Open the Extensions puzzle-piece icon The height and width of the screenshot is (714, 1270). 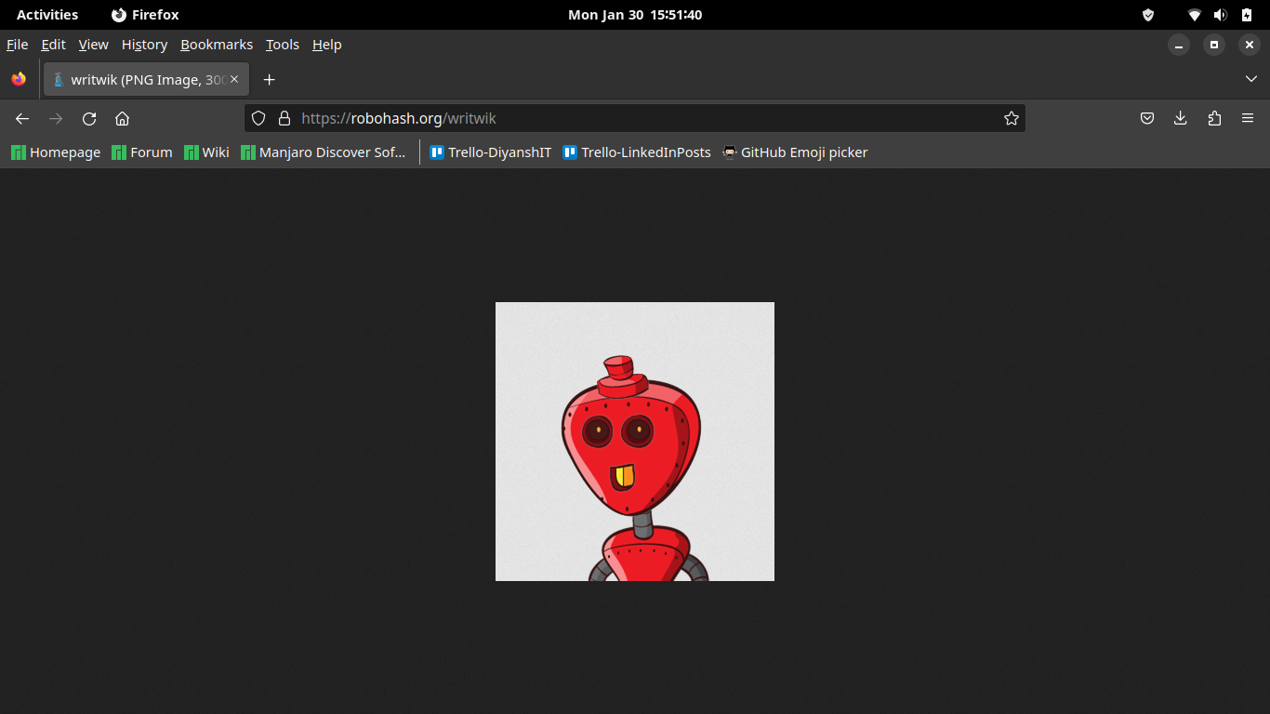pyautogui.click(x=1214, y=118)
